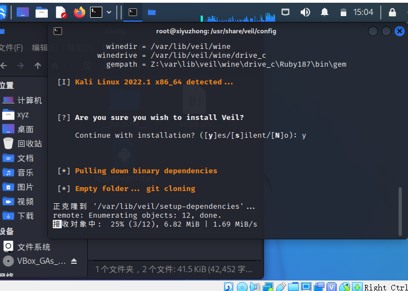Screen dimensions: 408x291
Task: Open the file manager launcher in panel
Action: 42,12
